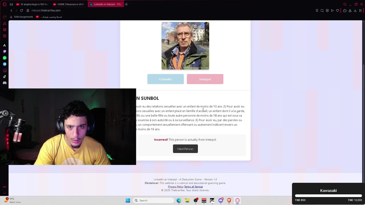This screenshot has height=205, width=365.
Task: Open the sidebar three-dots more menu
Action: click(x=5, y=193)
